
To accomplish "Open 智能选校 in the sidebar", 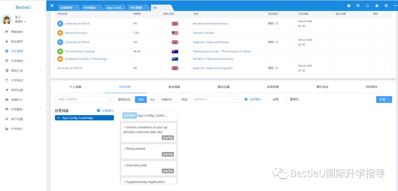I will point(17,32).
